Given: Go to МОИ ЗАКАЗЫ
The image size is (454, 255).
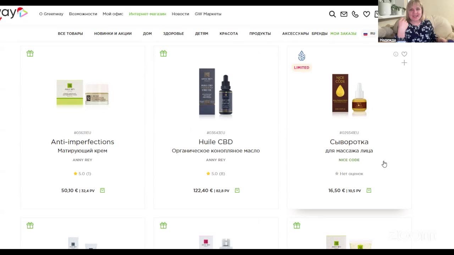Looking at the screenshot, I should coord(343,34).
